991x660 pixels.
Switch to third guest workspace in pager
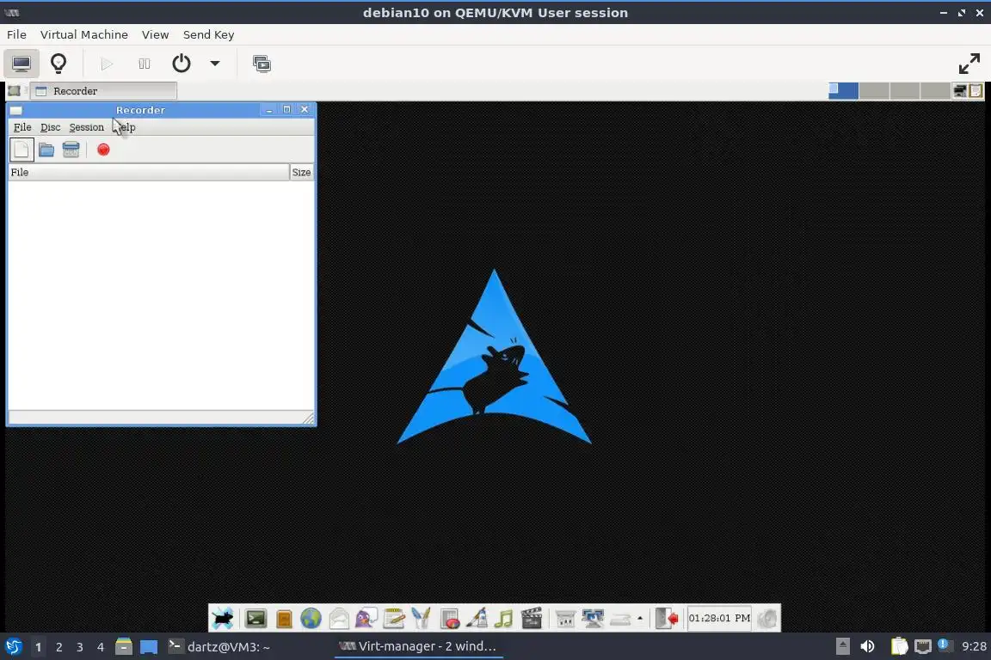904,91
